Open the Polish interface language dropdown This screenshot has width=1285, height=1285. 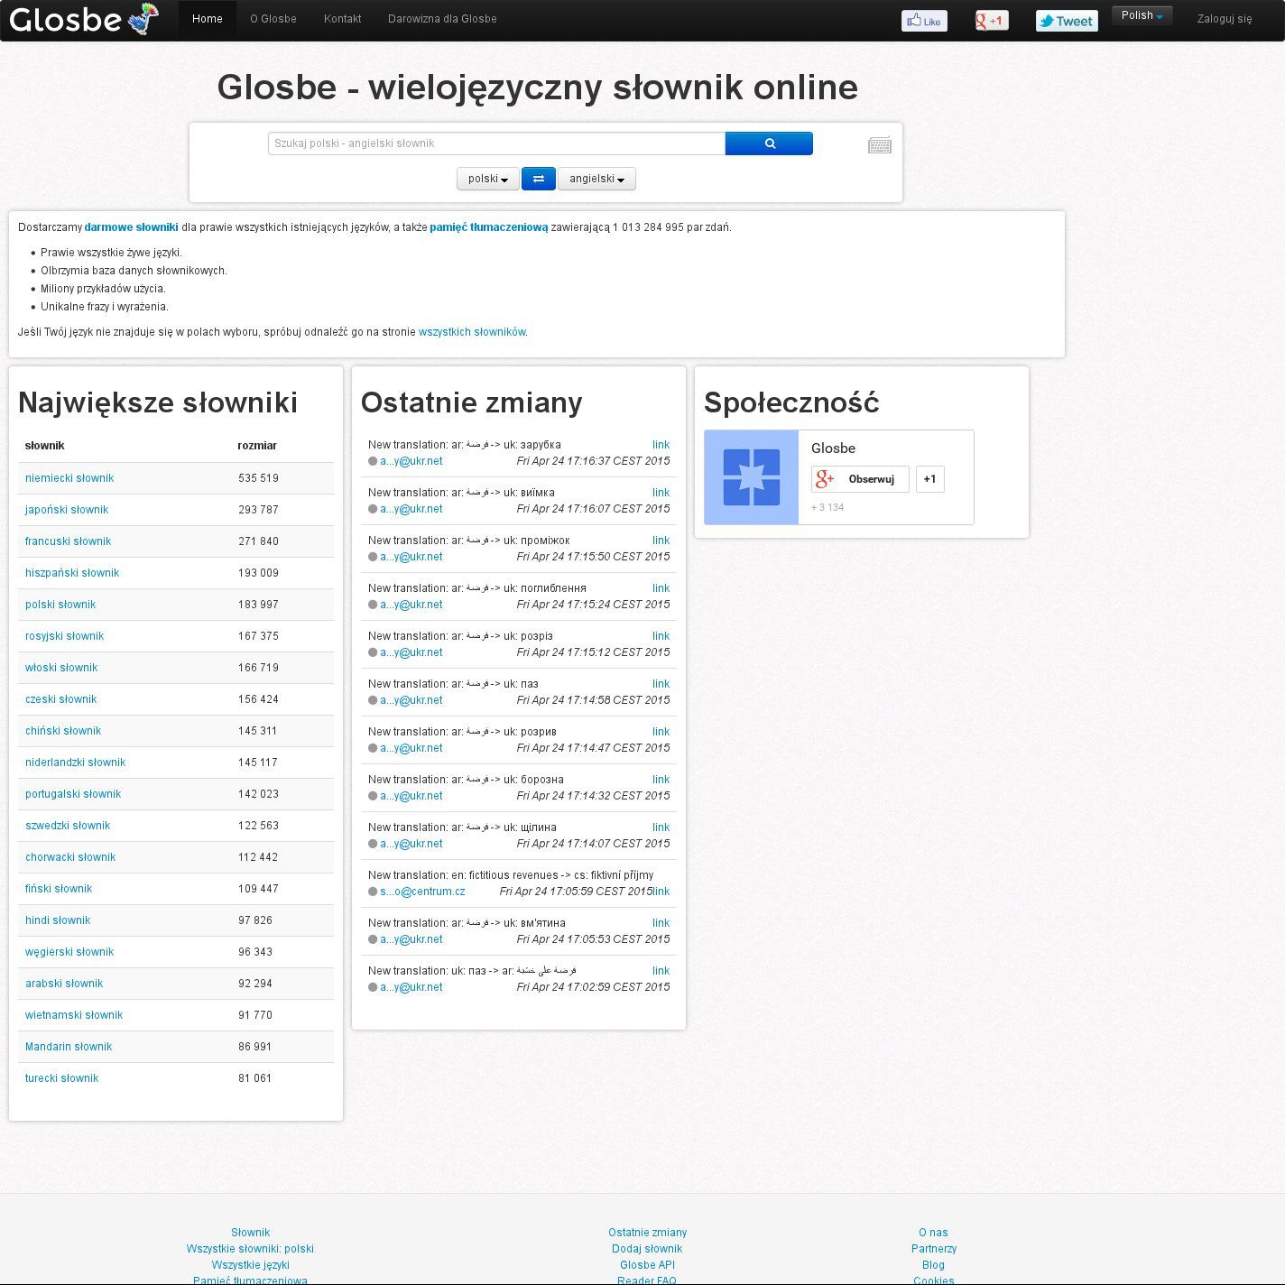(1142, 15)
